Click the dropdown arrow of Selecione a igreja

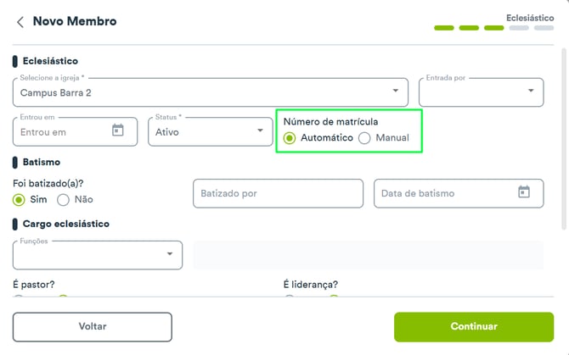pyautogui.click(x=396, y=91)
